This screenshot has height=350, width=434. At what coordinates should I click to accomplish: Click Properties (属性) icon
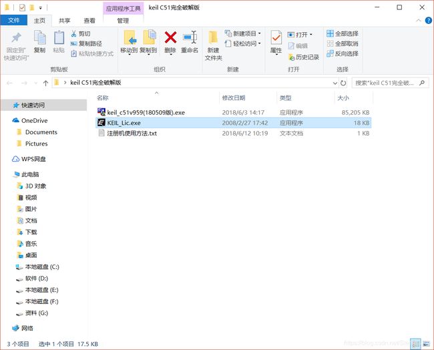(x=276, y=37)
